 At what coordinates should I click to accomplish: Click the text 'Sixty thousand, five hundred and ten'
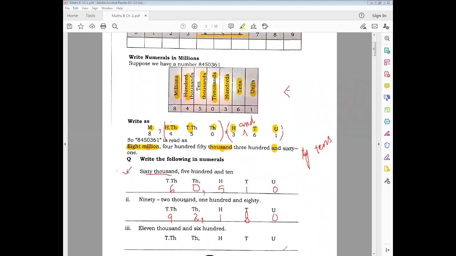tap(186, 171)
